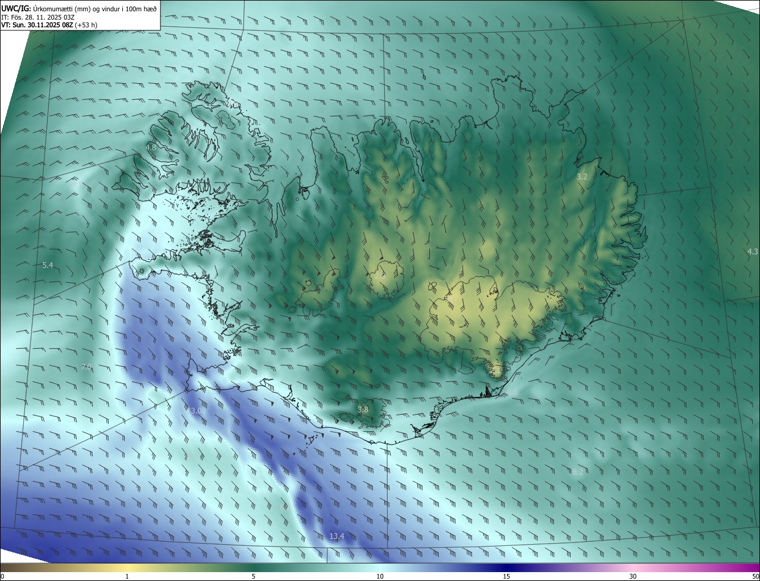Click the 4.8 value label over Westfjords

click(151, 147)
